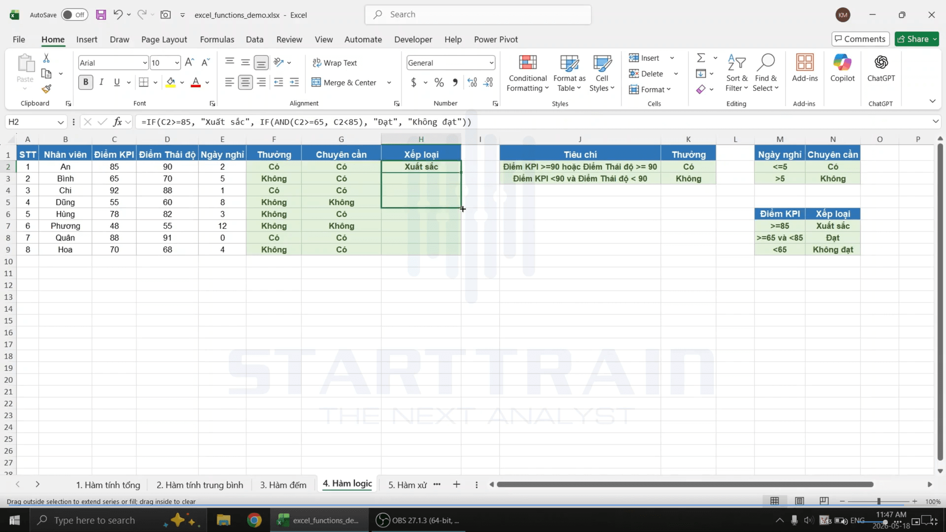Toggle AutoSave switch
Screen dimensions: 946x532
click(x=74, y=15)
